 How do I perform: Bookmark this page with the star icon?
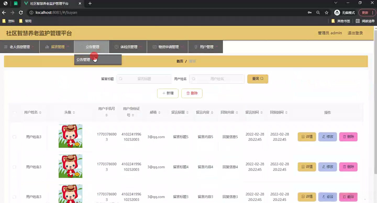[326, 13]
